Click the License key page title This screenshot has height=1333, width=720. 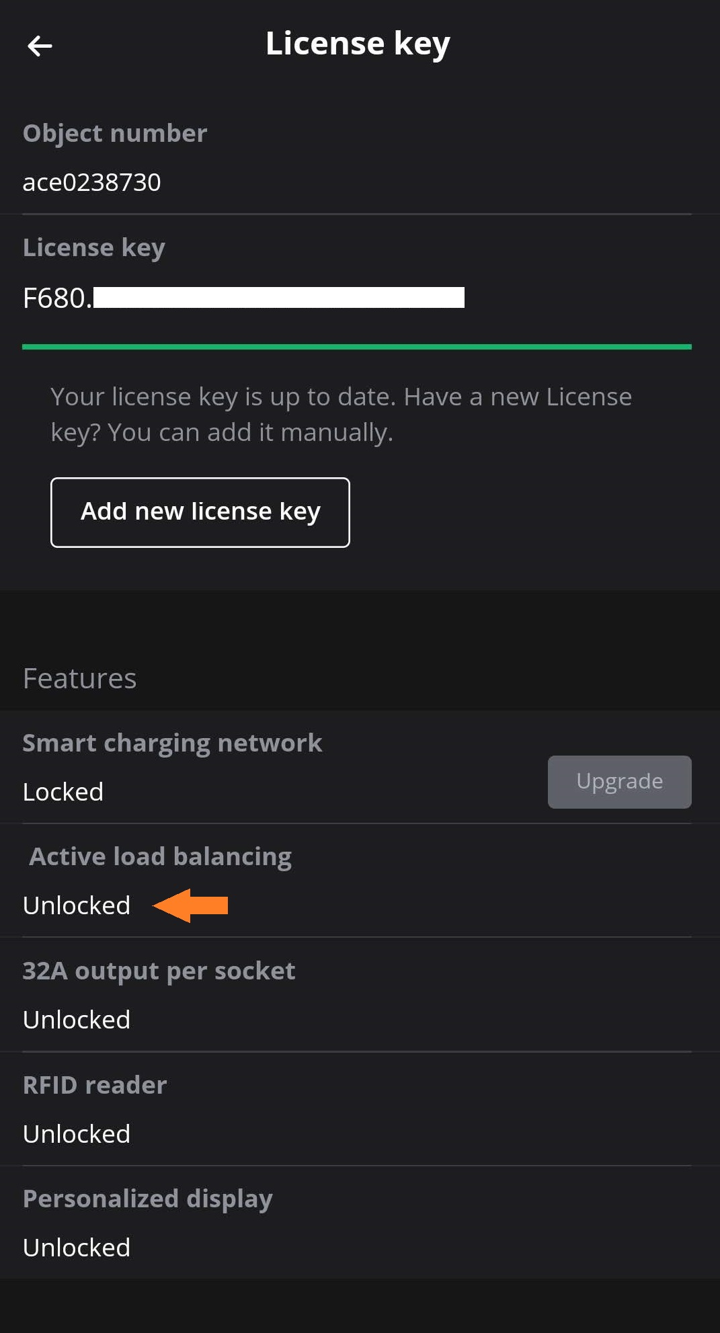[x=358, y=44]
